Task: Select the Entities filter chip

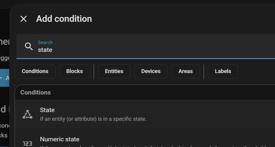Action: click(x=114, y=72)
